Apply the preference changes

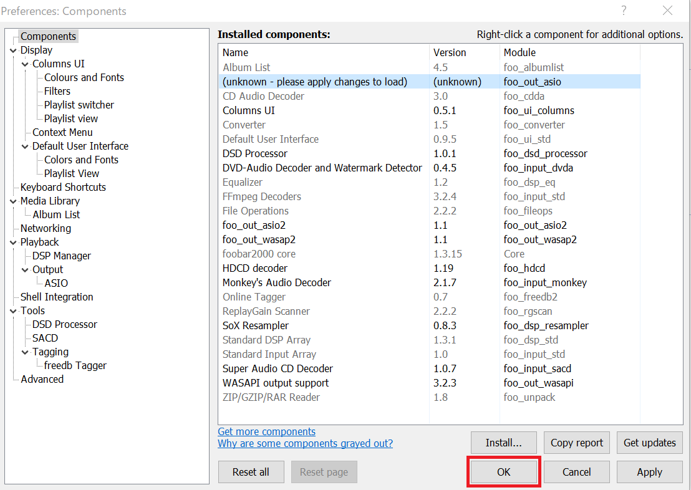pyautogui.click(x=650, y=472)
